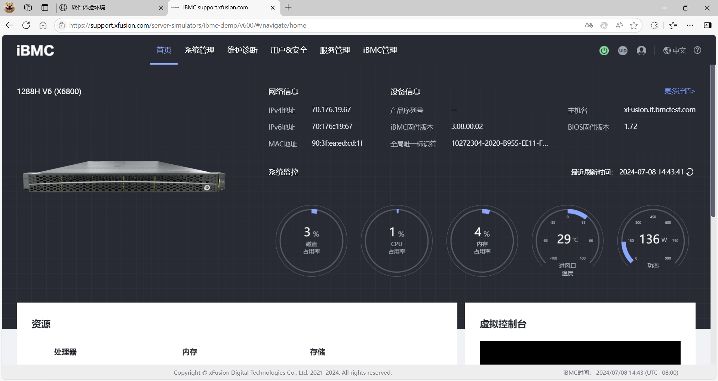Click the green power status icon

[x=604, y=50]
